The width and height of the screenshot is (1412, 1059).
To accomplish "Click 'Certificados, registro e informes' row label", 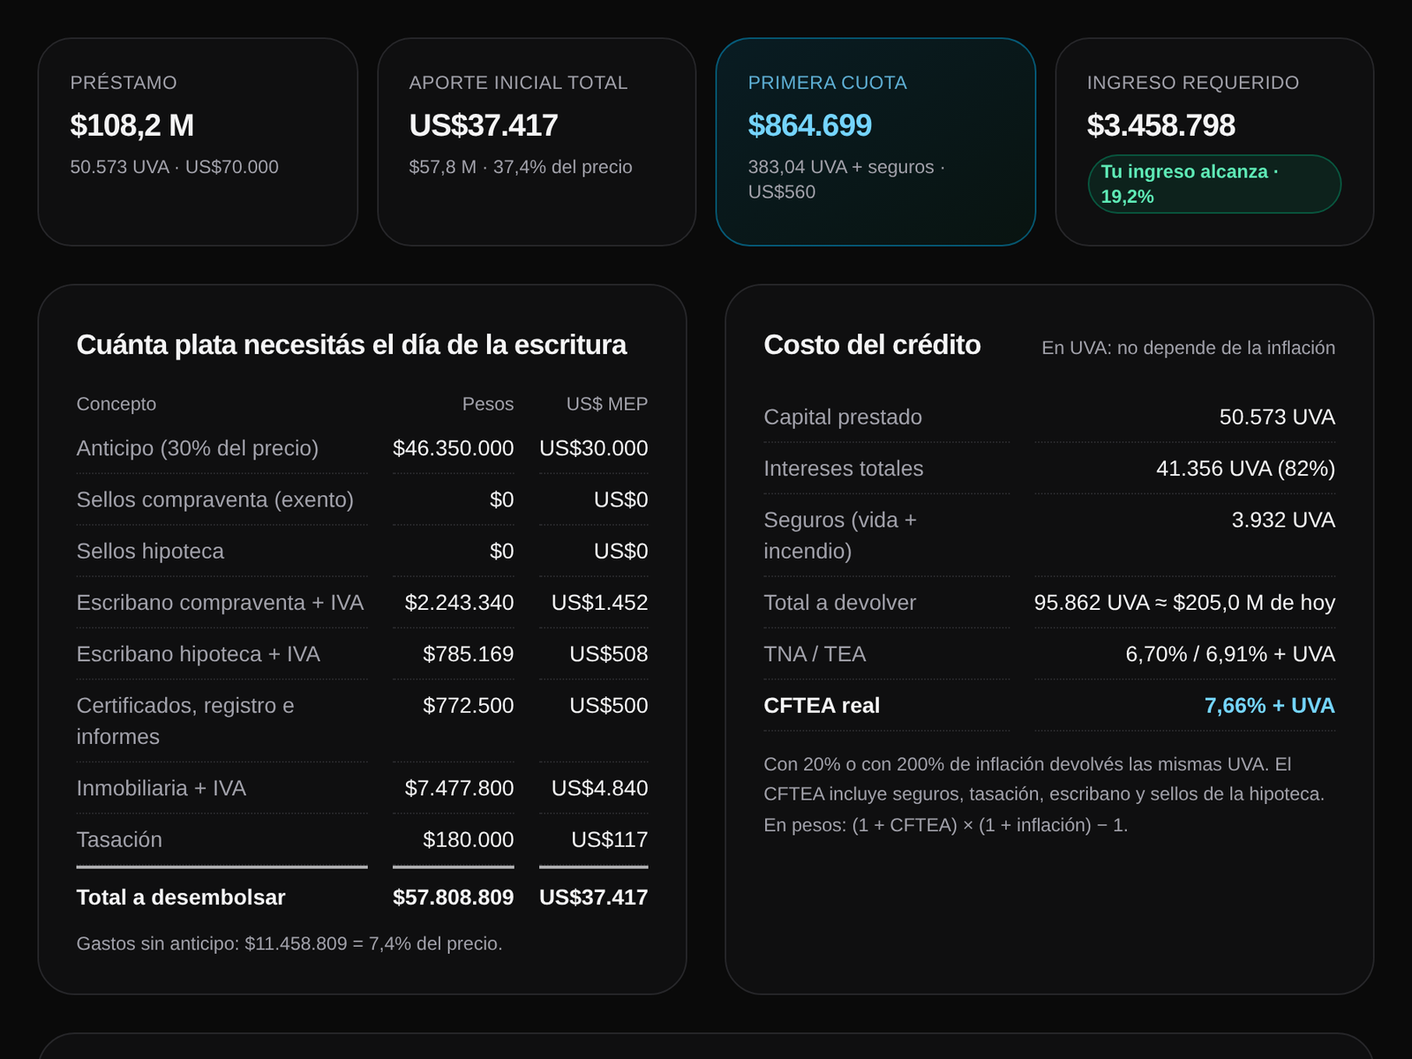I will [185, 721].
